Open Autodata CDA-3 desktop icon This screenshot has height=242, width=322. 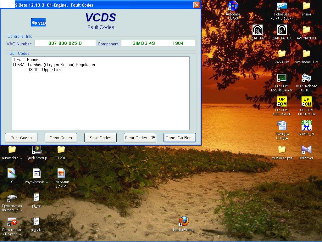click(233, 6)
